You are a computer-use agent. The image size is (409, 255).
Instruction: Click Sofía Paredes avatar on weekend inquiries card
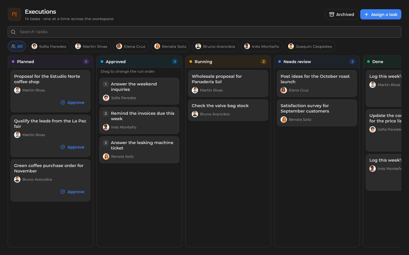click(x=106, y=98)
